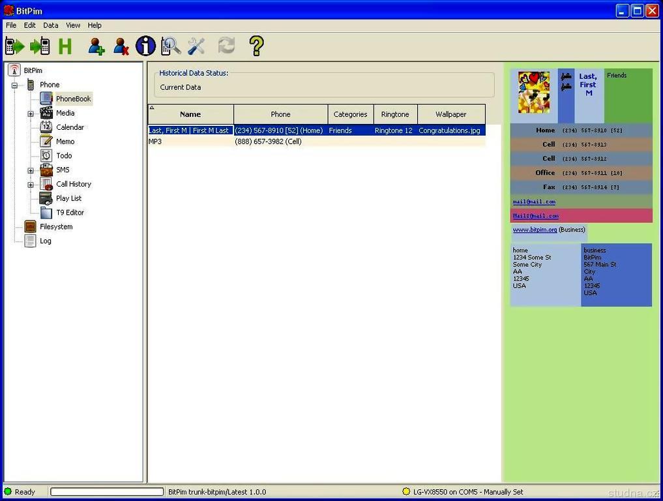
Task: Open Settings with the tools icon
Action: click(x=196, y=46)
